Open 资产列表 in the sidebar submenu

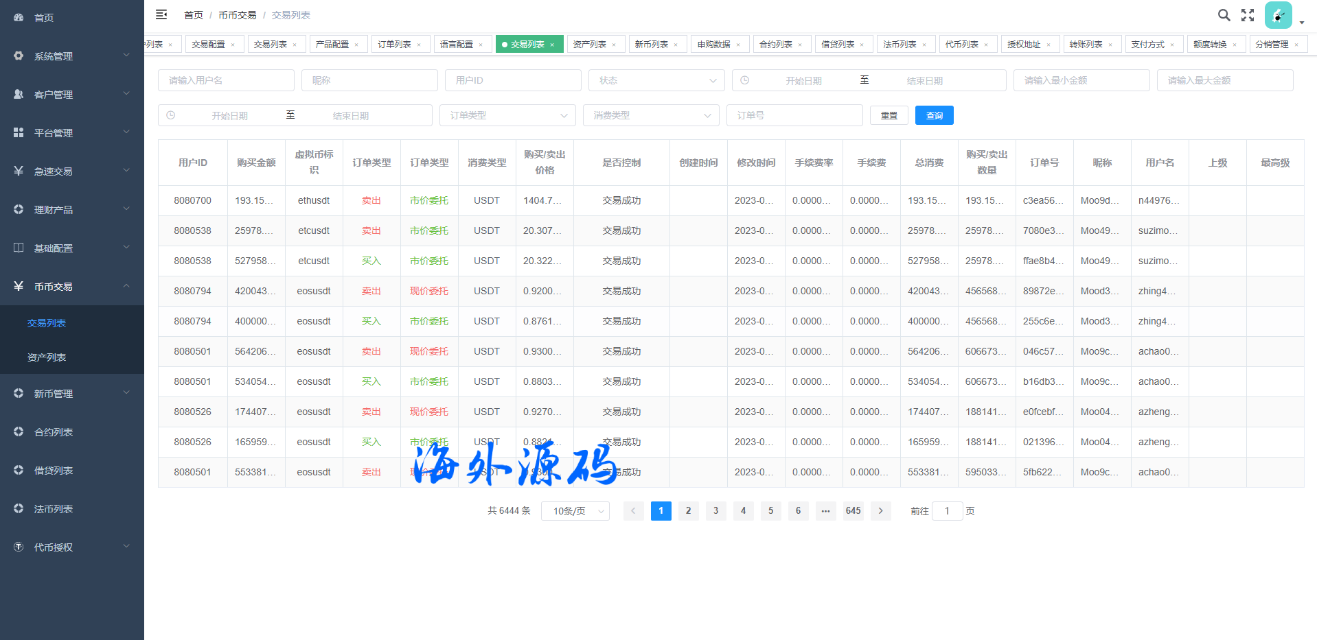47,357
